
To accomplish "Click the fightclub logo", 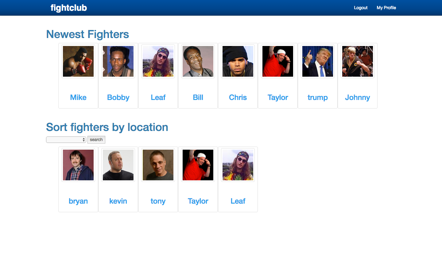I will click(x=69, y=8).
